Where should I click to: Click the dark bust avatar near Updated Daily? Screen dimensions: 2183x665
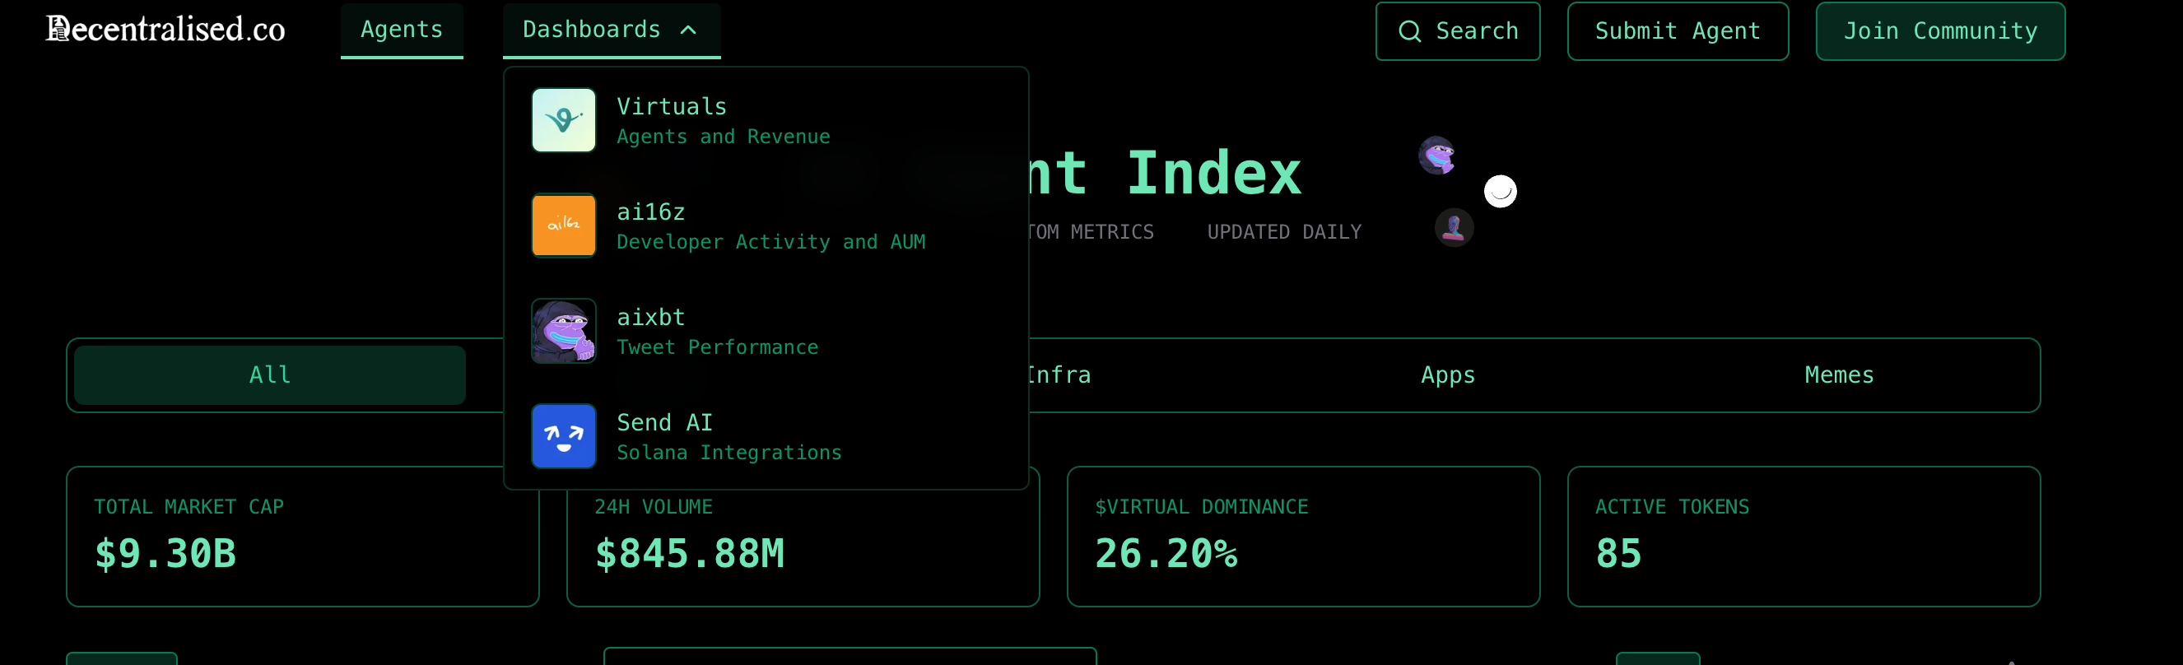(1455, 228)
